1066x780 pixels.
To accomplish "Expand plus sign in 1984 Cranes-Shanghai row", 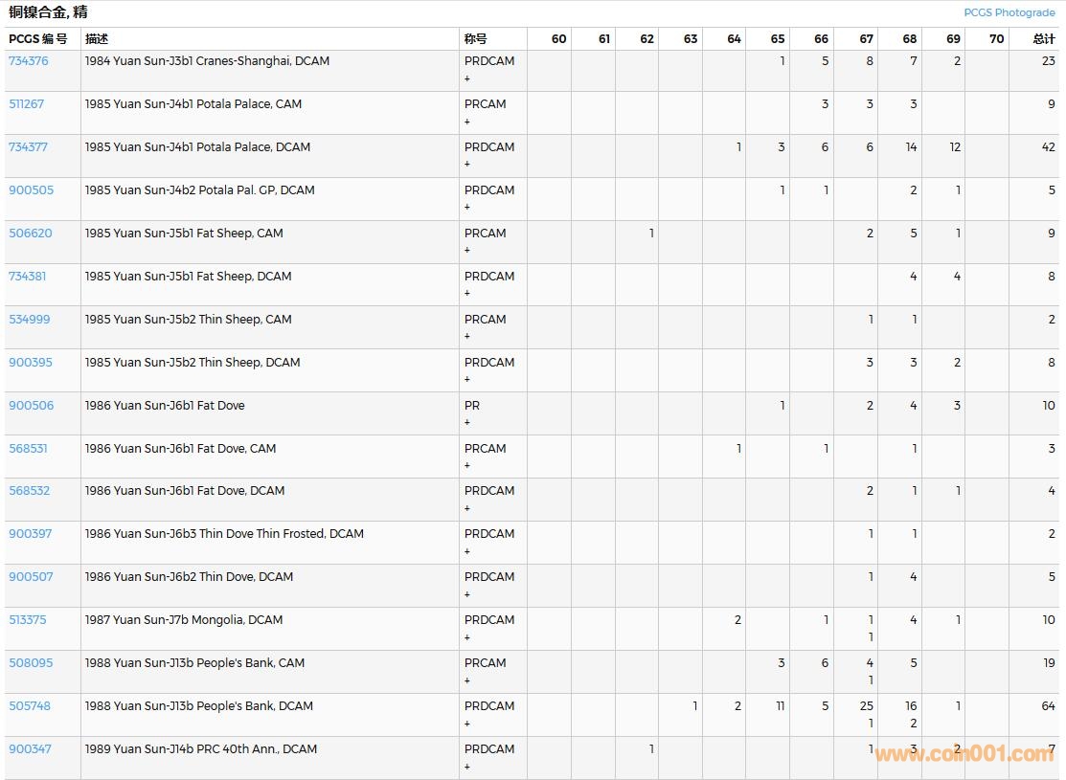I will (467, 78).
